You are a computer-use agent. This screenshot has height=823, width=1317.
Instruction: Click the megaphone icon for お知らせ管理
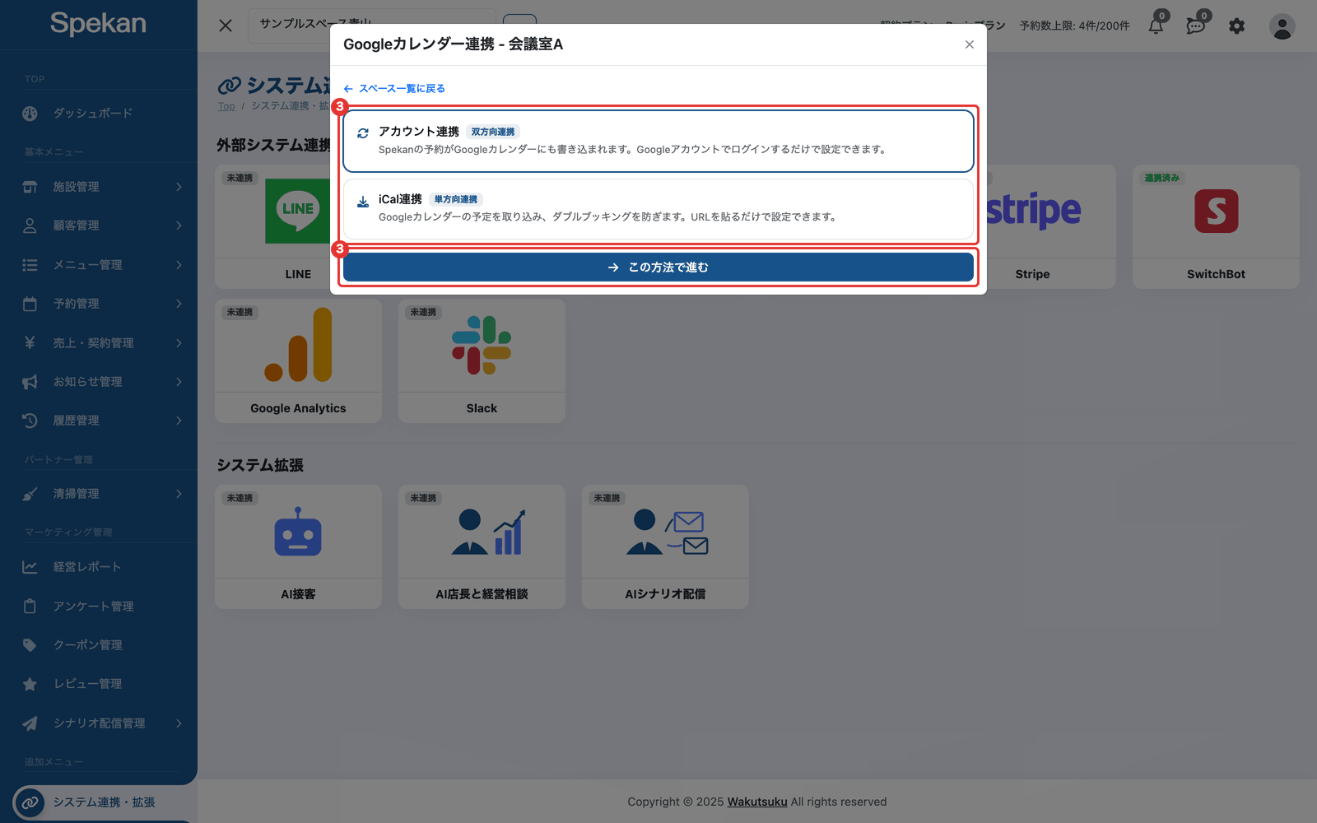[30, 382]
